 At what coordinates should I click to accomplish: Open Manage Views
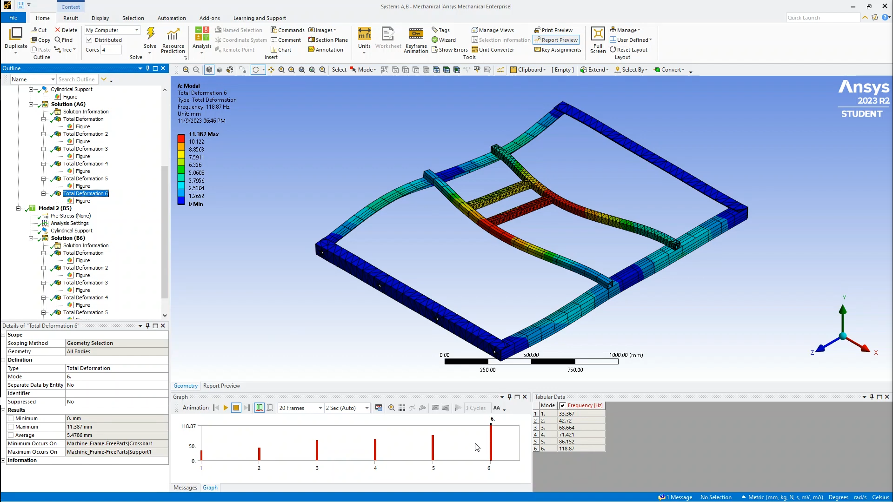[493, 30]
